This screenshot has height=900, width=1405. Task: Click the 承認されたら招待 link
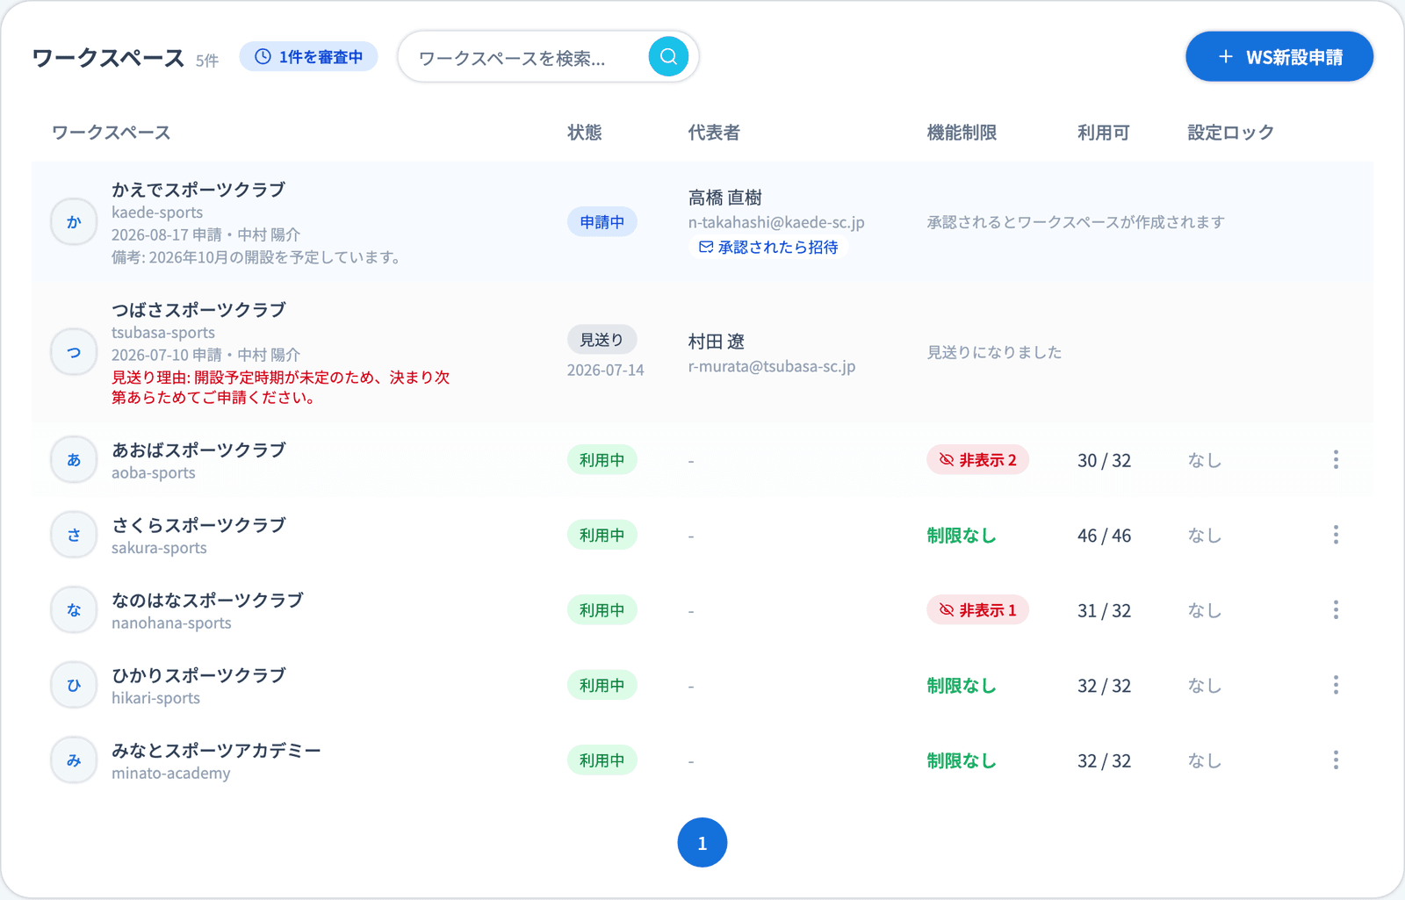[768, 248]
